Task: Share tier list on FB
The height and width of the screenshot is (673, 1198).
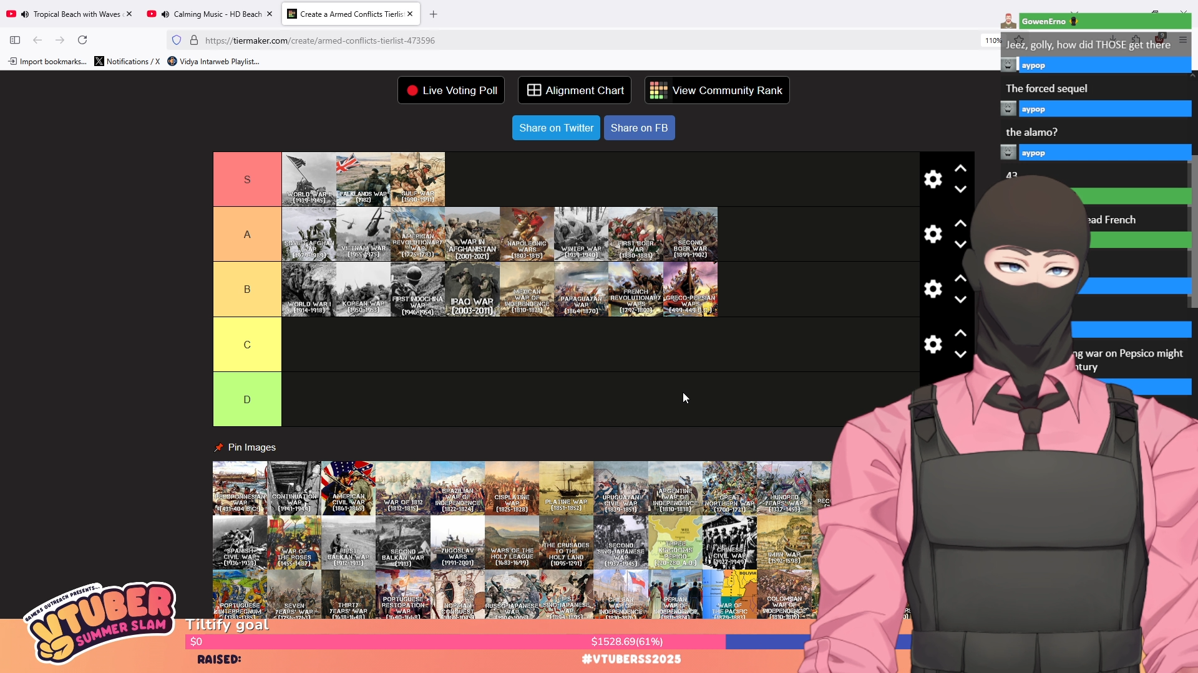Action: point(639,128)
